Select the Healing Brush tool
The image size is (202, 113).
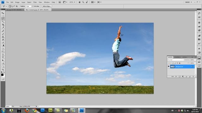tap(3, 31)
